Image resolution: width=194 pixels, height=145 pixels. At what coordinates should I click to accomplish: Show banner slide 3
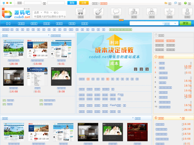coord(147,69)
